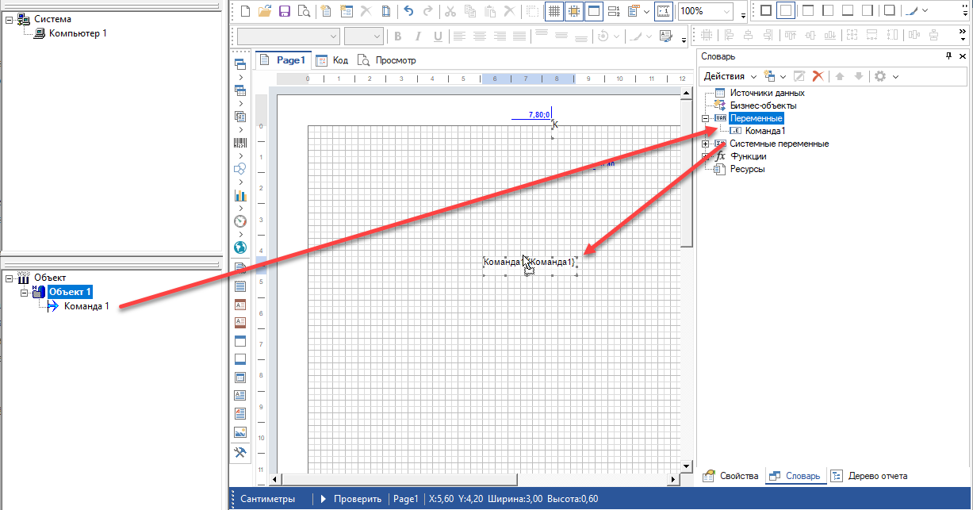Collapse the Система tree node
This screenshot has height=510, width=973.
9,19
